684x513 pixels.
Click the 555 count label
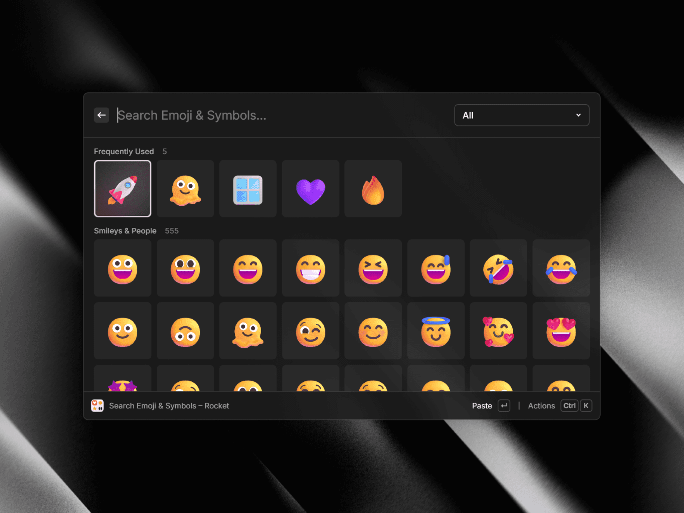pyautogui.click(x=172, y=231)
